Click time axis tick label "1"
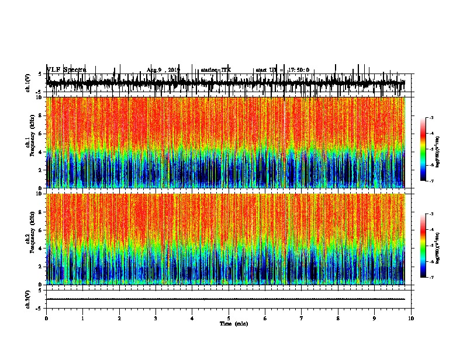 coord(82,318)
